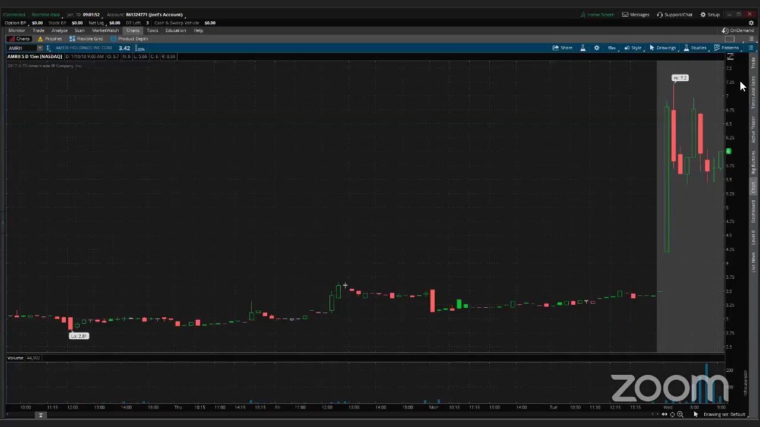Screen dimensions: 760x427
Task: Open the Big Buttons side tab
Action: [x=753, y=162]
